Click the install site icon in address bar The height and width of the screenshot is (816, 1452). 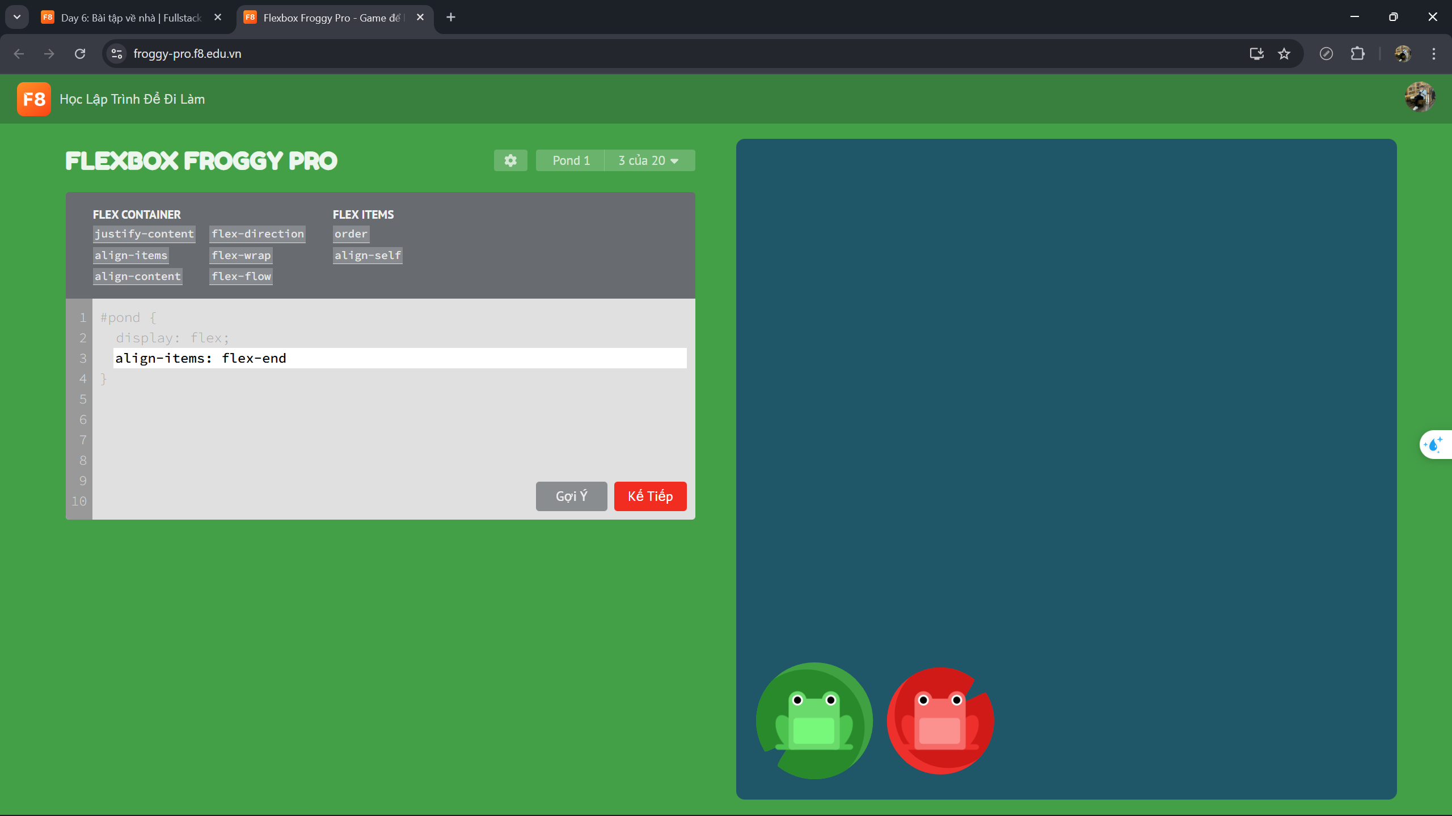[1256, 53]
